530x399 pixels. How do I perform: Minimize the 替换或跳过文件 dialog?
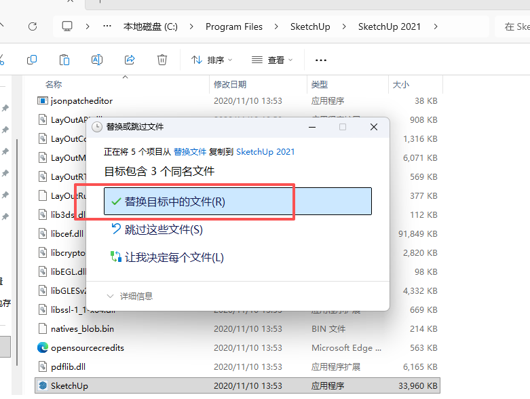point(312,127)
